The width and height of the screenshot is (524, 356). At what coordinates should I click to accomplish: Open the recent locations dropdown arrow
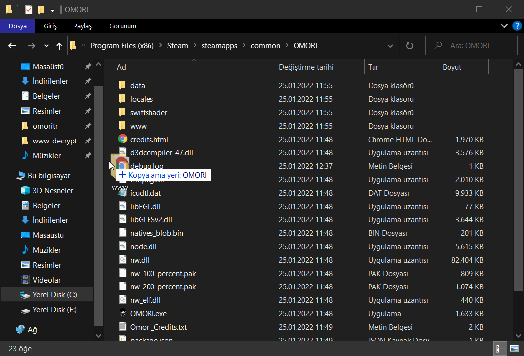tap(46, 46)
